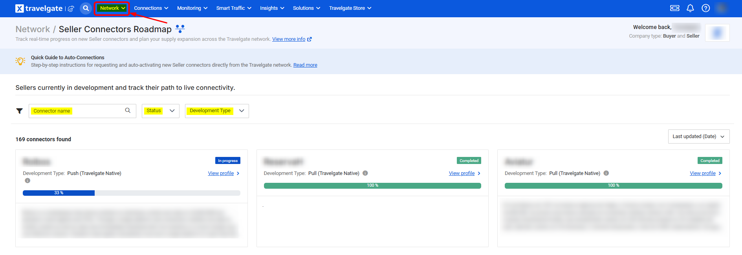
Task: Click Completed badge on second card
Action: coord(469,160)
